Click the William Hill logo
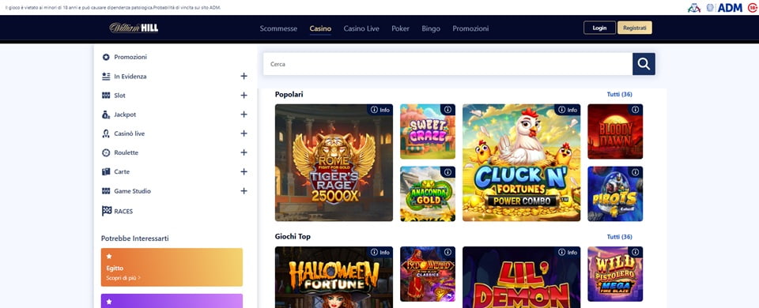Screen dimensions: 759x308 (x=134, y=28)
